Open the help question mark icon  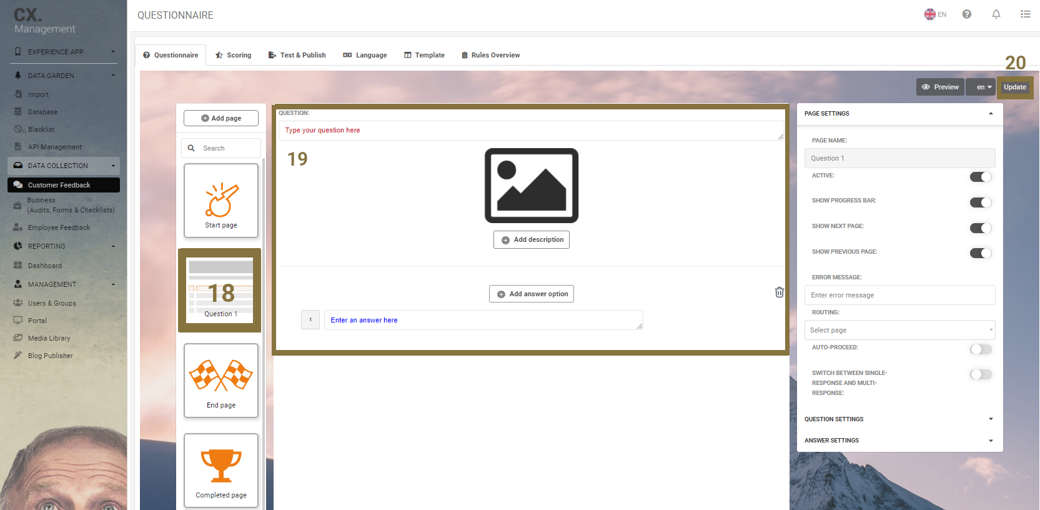pyautogui.click(x=966, y=14)
